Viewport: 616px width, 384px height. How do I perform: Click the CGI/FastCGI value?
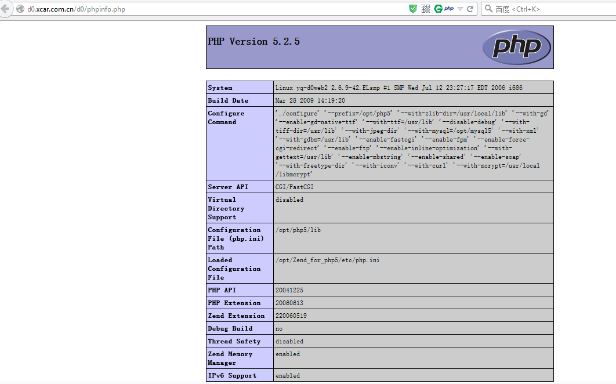click(x=294, y=187)
